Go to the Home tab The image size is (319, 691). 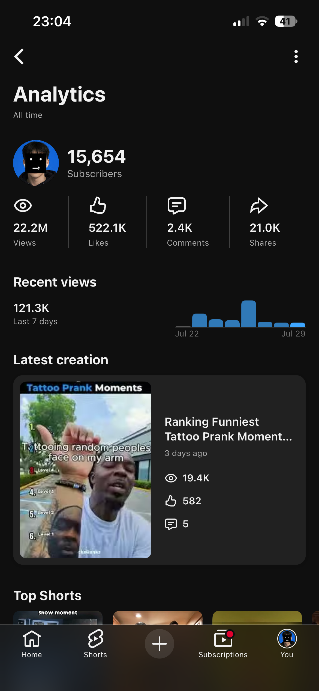click(32, 644)
